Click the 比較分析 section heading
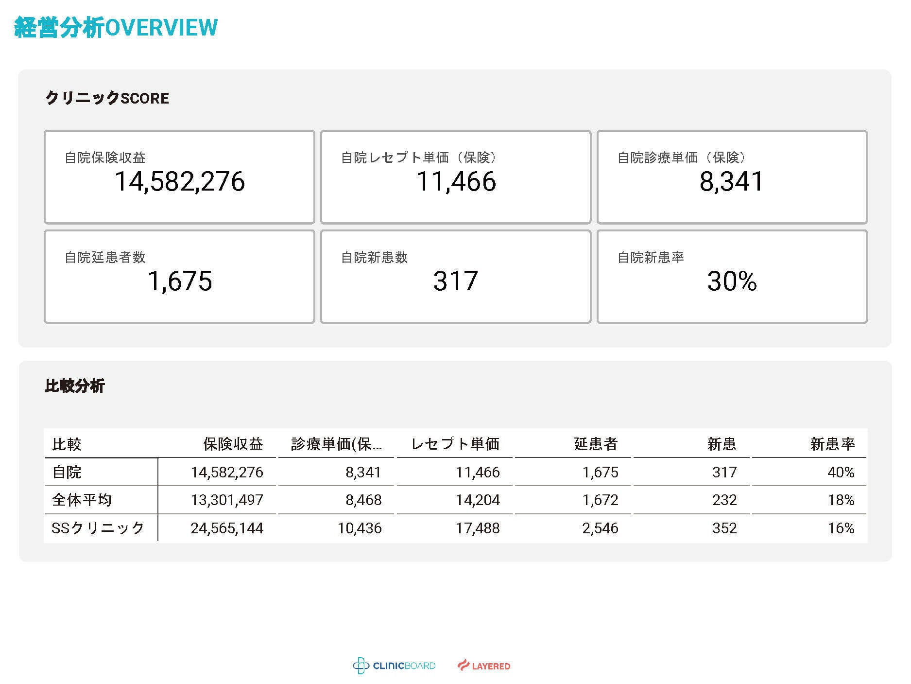The image size is (911, 684). [x=75, y=386]
